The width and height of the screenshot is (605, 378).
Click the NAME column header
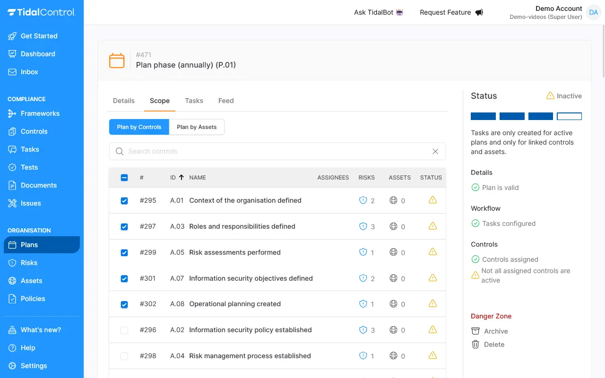click(x=198, y=178)
